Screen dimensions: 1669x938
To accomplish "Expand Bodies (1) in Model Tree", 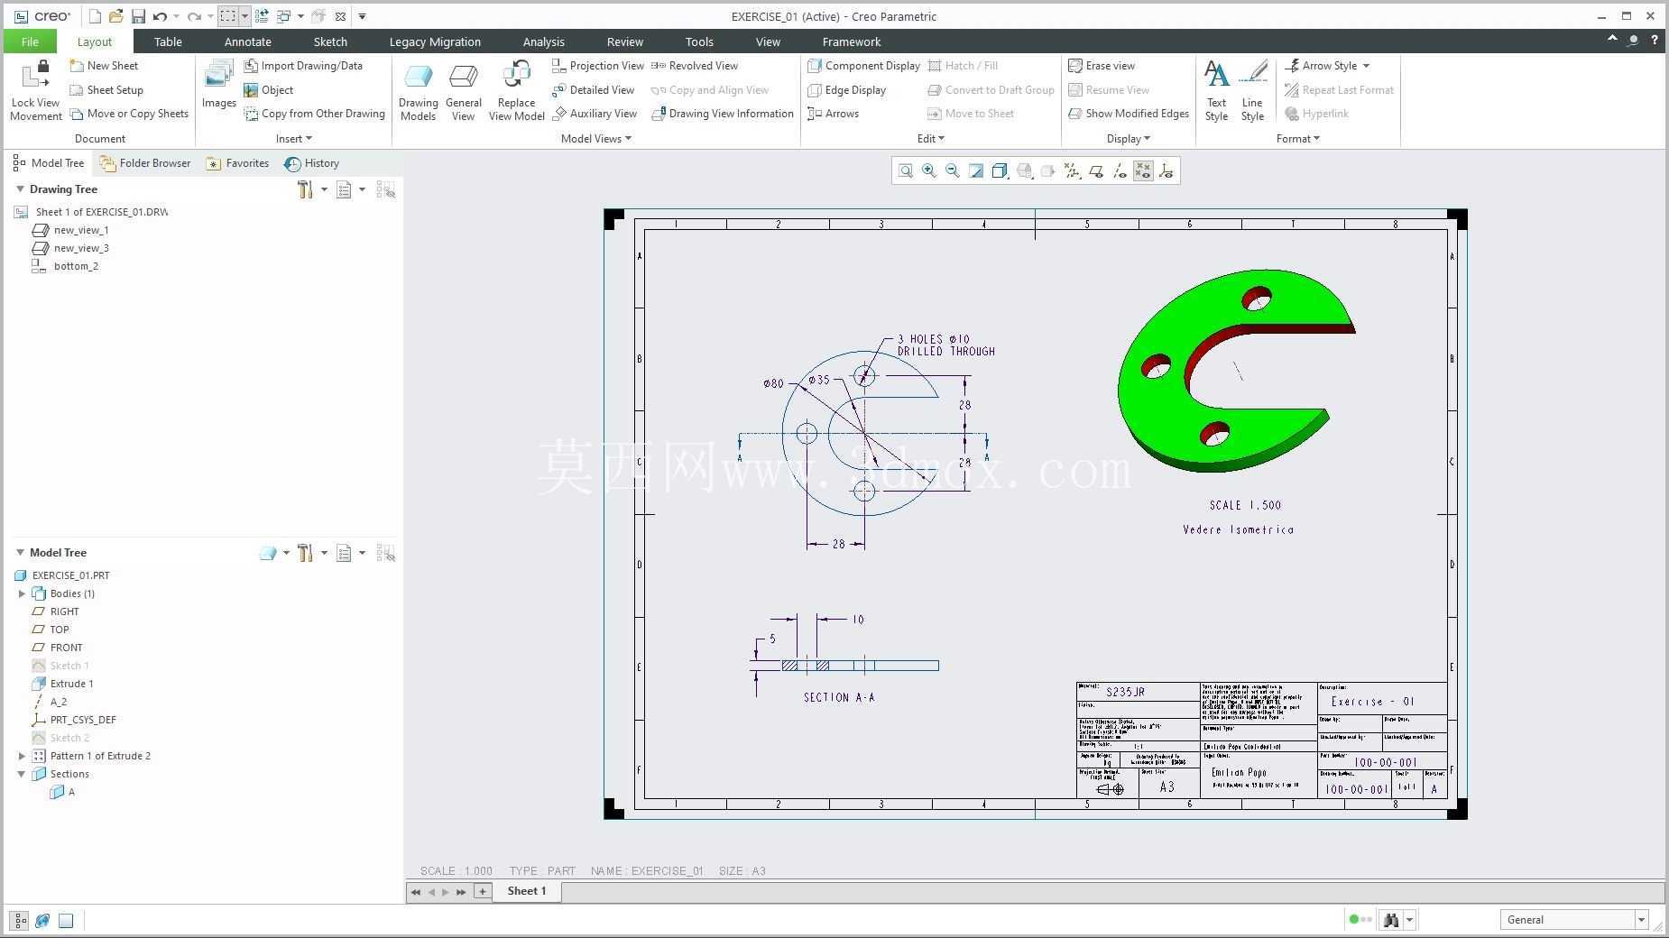I will pos(22,593).
